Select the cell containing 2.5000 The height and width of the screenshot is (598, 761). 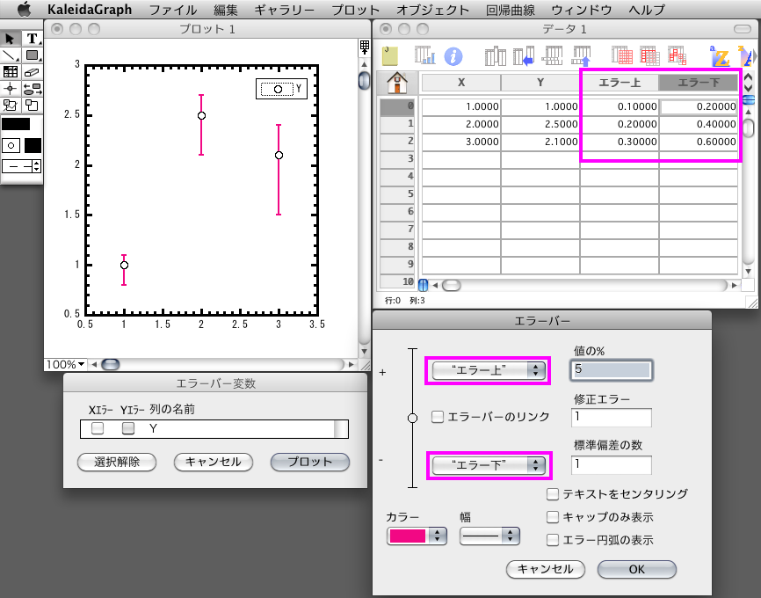(x=540, y=124)
